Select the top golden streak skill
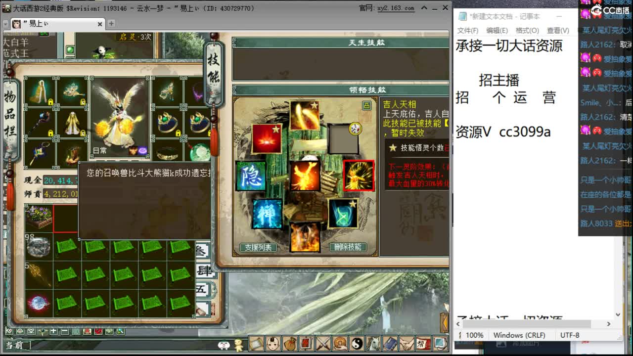 click(x=305, y=116)
